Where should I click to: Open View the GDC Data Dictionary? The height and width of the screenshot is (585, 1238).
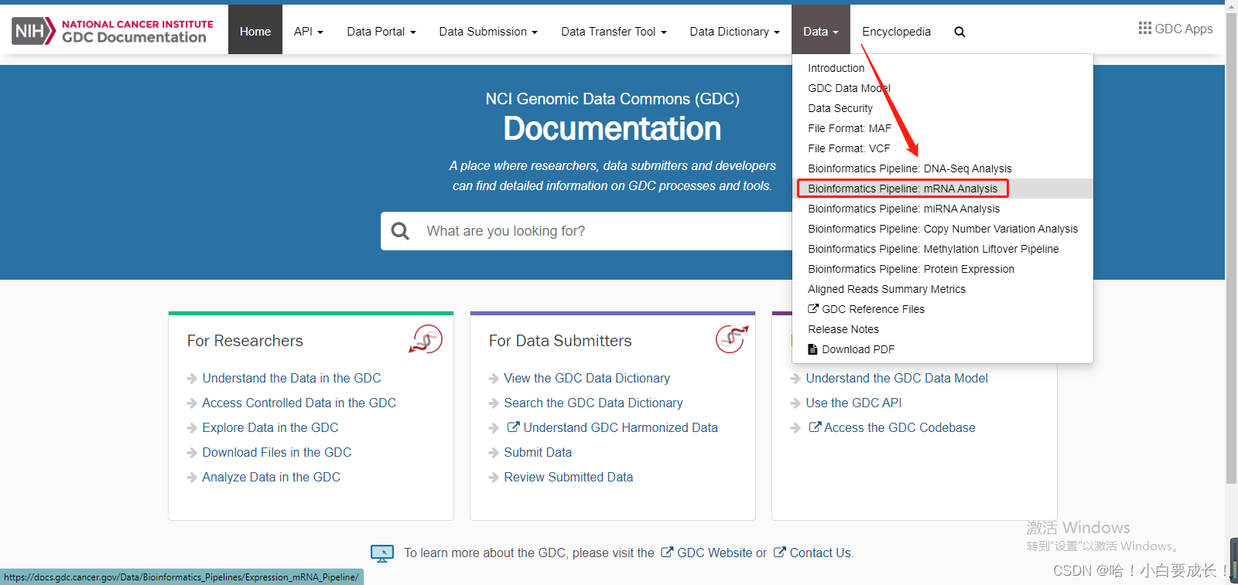tap(587, 378)
